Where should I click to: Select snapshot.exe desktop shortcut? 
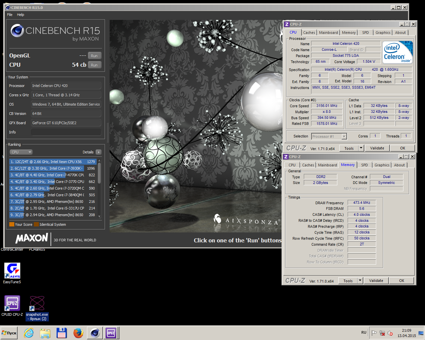(x=37, y=308)
